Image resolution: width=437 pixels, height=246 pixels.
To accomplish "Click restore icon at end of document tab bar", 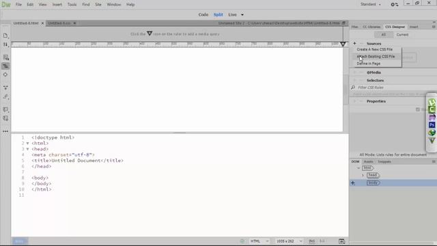I will point(343,23).
